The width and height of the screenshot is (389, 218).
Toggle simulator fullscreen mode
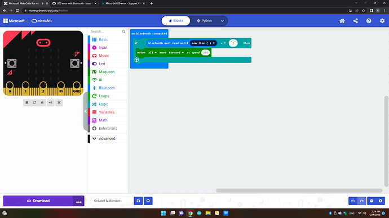59,103
